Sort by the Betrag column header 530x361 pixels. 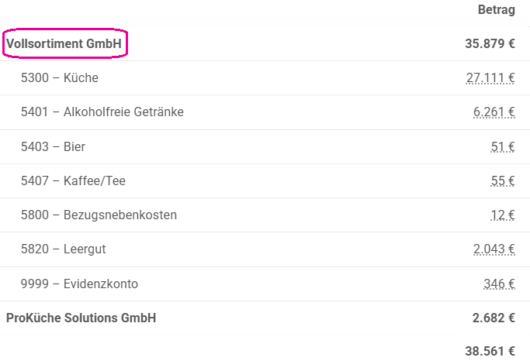[x=496, y=9]
